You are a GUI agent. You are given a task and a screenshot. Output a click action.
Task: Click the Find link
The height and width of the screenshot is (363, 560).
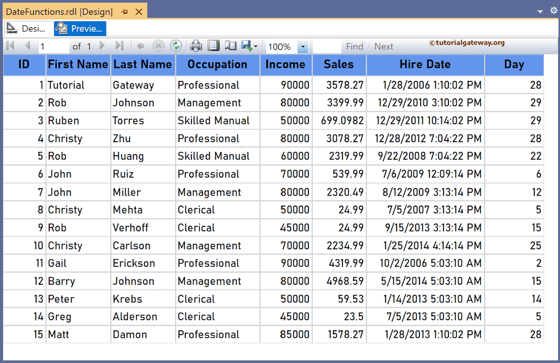354,46
